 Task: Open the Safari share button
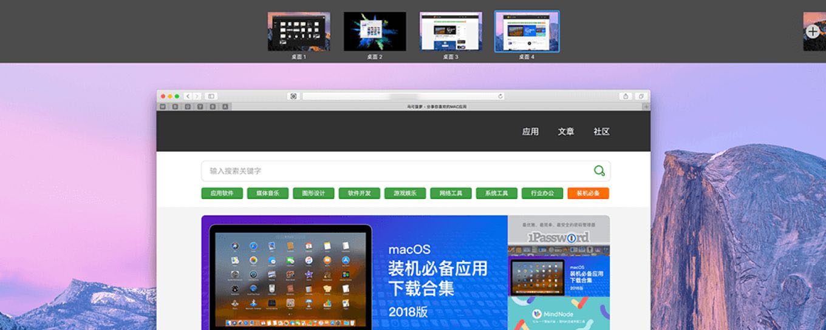click(626, 96)
